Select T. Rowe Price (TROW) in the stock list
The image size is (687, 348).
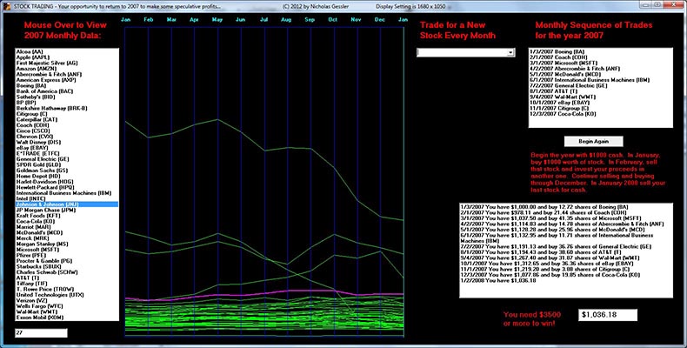tap(67, 290)
